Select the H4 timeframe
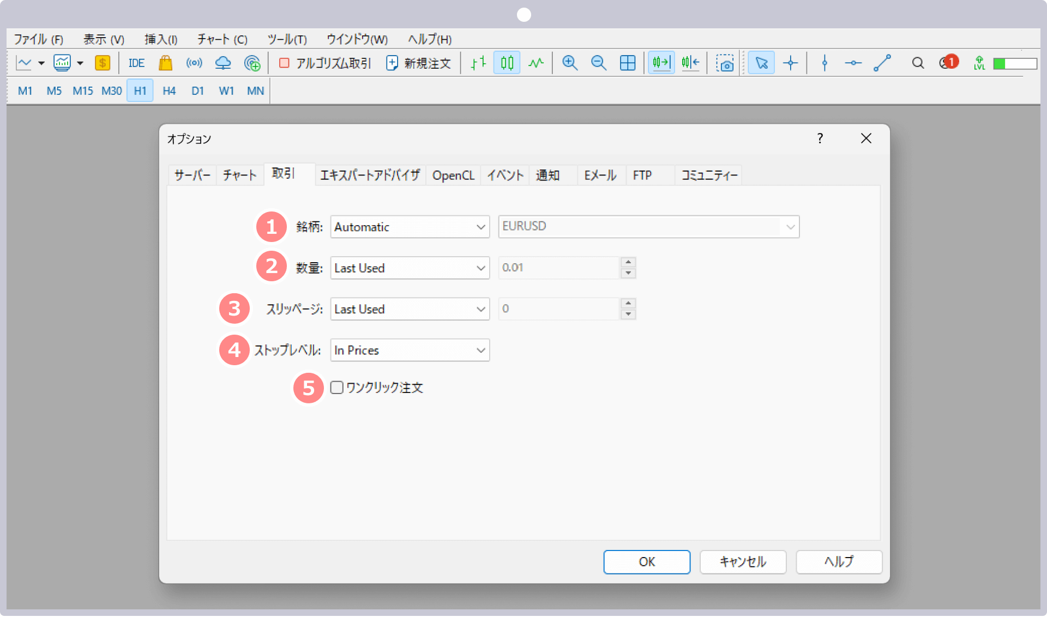The height and width of the screenshot is (617, 1047). (x=169, y=91)
